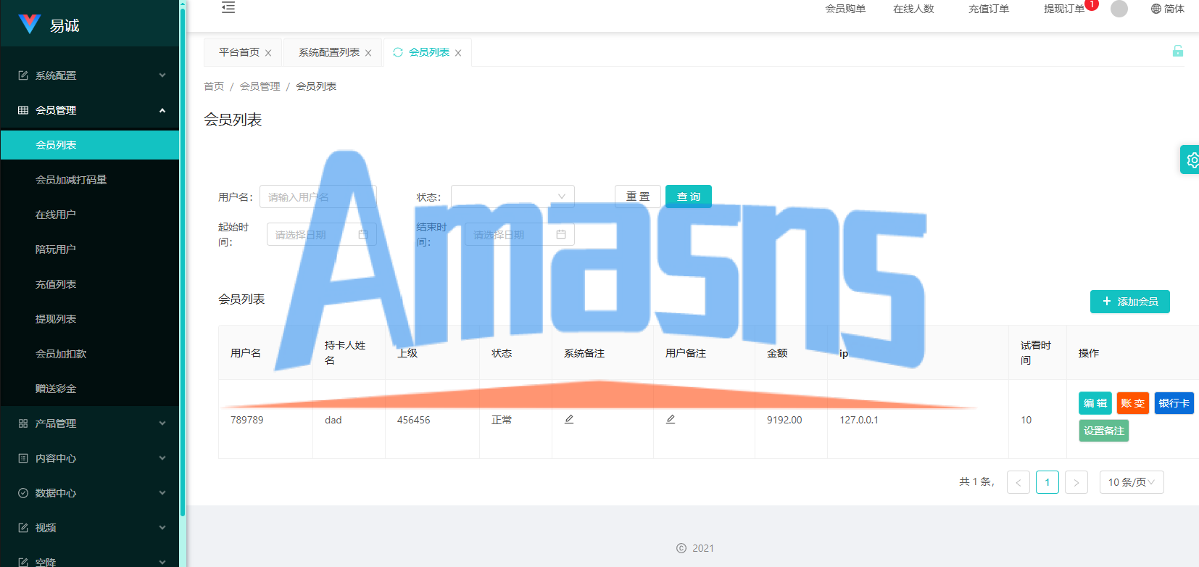
Task: Click 账变 for user 789789
Action: [x=1133, y=403]
